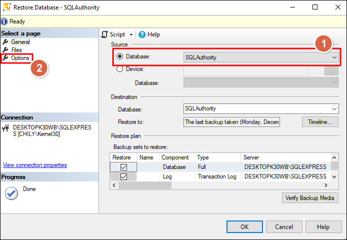Click the Log component cell
Viewport: 347px width, 240px height.
176,176
